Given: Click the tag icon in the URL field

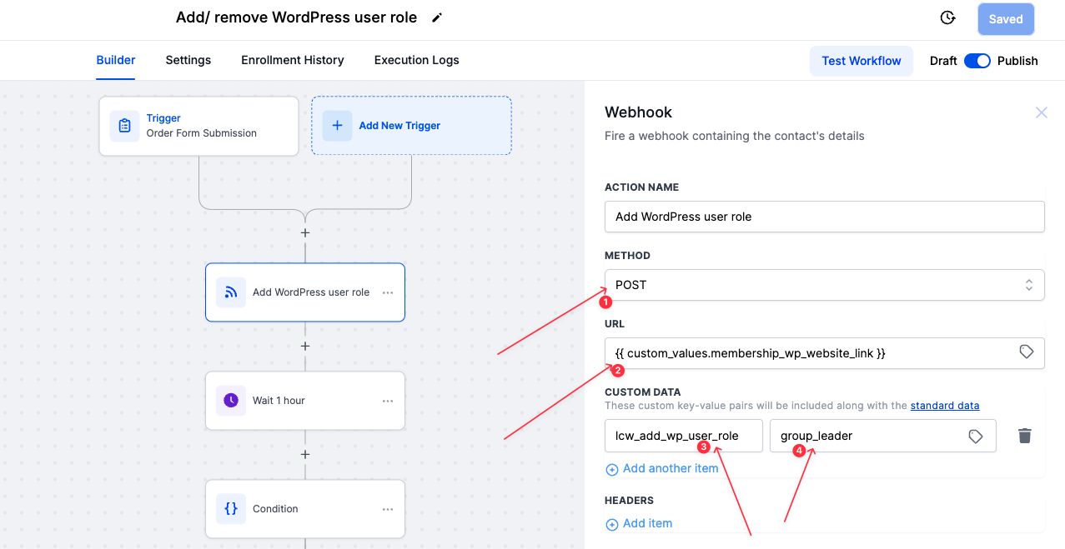Looking at the screenshot, I should click(x=1026, y=352).
